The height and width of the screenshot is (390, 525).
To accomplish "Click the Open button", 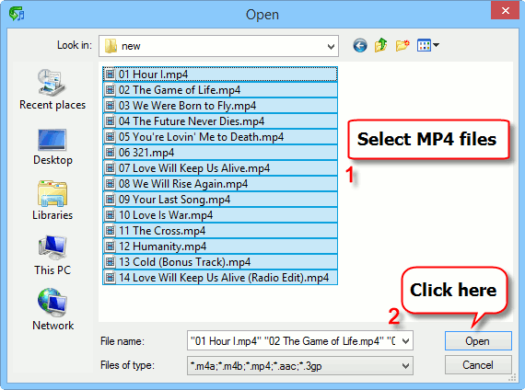I will pos(478,341).
